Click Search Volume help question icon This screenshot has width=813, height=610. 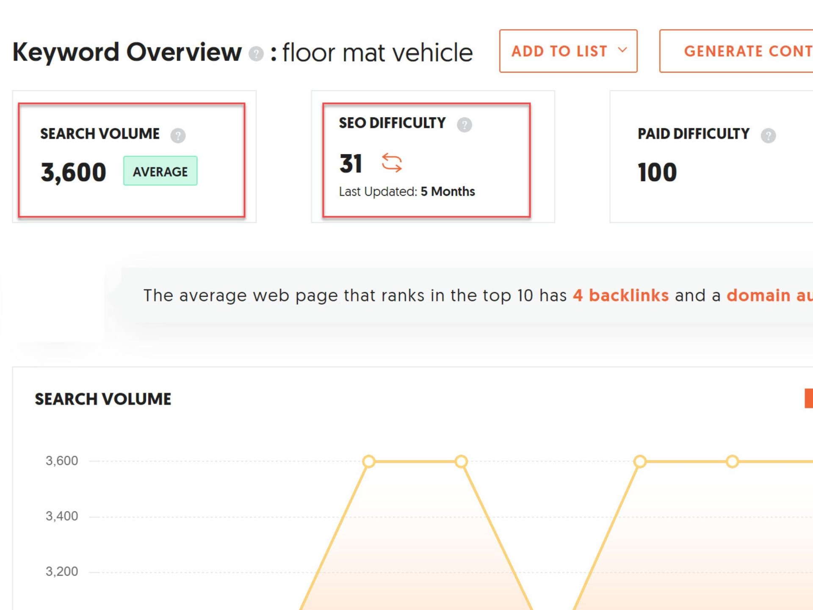178,136
